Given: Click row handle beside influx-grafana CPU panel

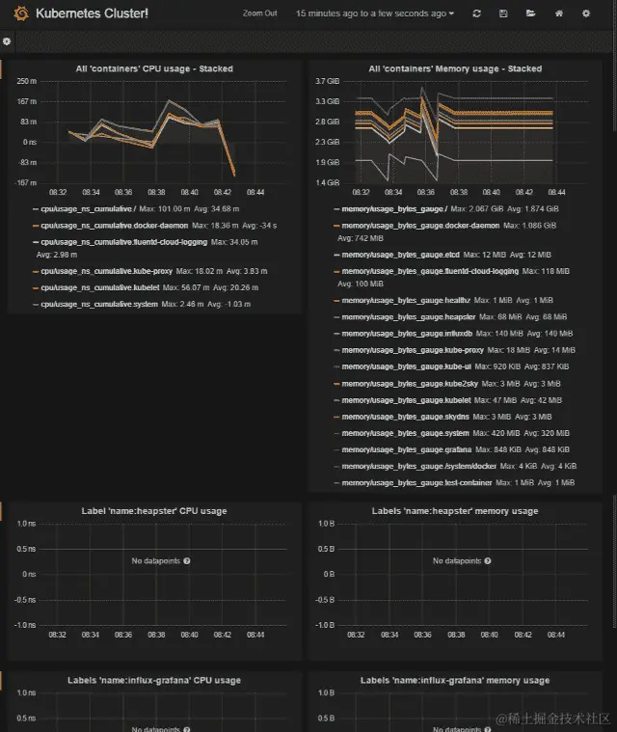Looking at the screenshot, I should (1, 681).
